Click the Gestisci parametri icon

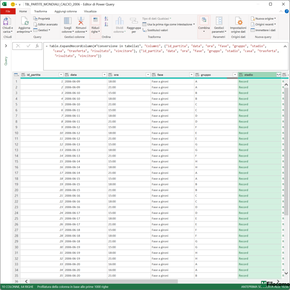coord(219,21)
